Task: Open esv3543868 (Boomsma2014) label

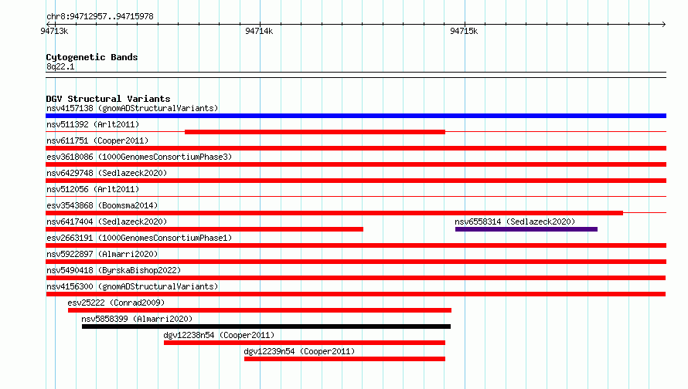Action: pos(102,205)
